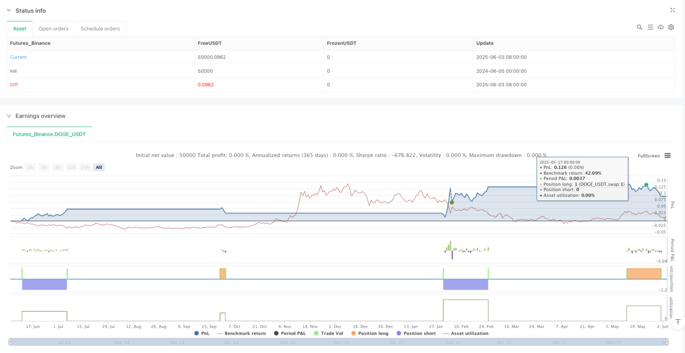
Task: Click the cloud download icon
Action: (x=661, y=27)
